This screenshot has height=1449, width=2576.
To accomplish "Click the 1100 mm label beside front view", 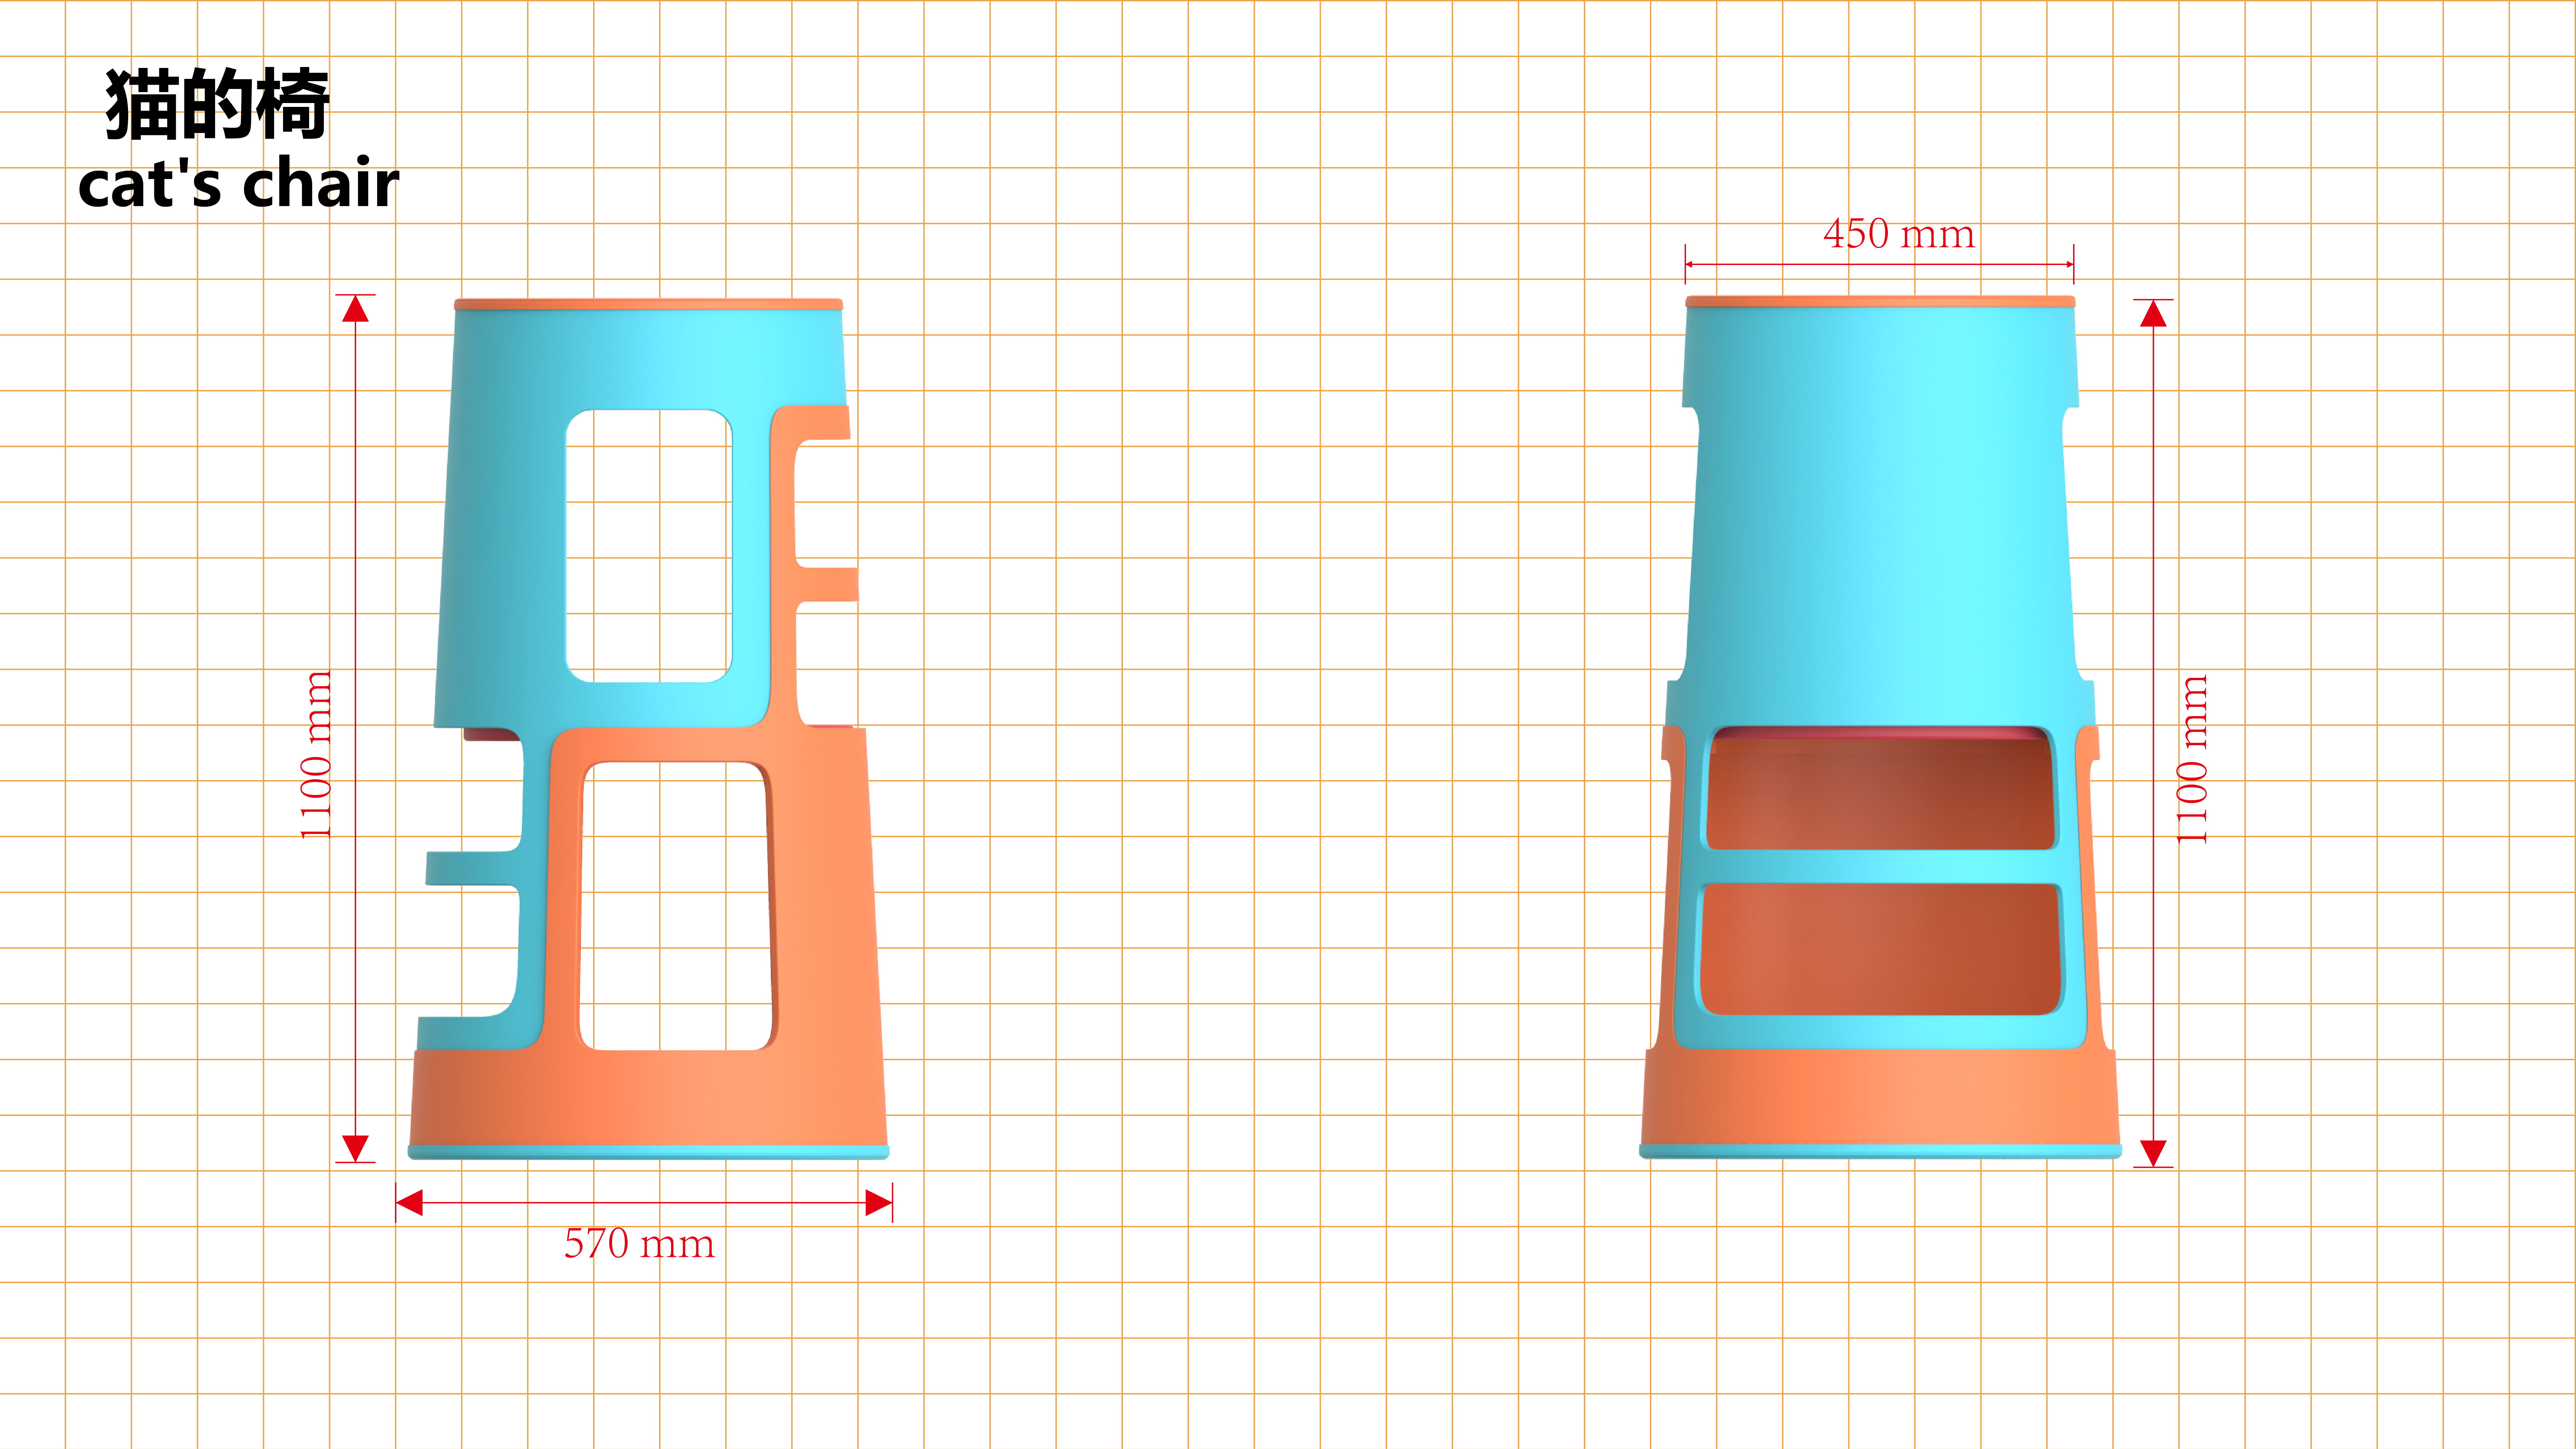I will [2192, 759].
